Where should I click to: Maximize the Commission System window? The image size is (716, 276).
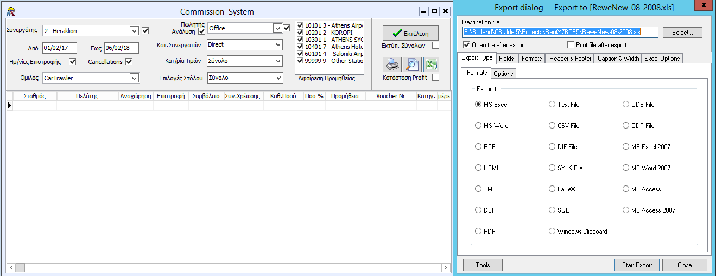[434, 11]
